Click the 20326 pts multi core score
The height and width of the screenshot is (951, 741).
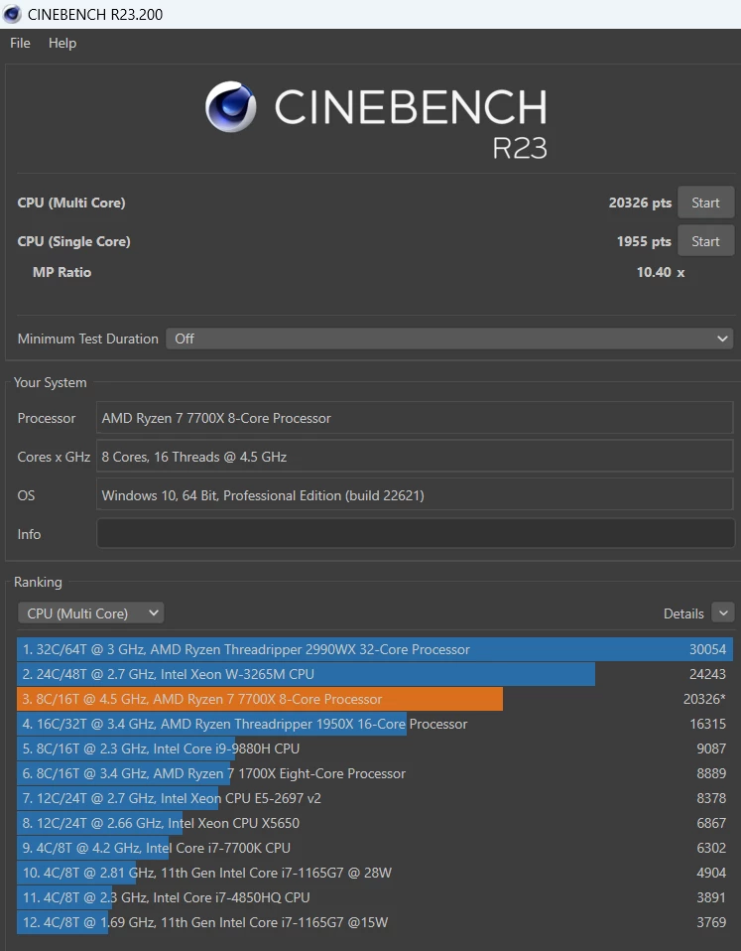[640, 204]
